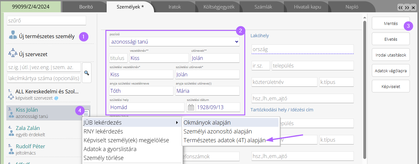Click the next tabs double-arrow button
Image resolution: width=419 pixels, height=164 pixels.
(x=407, y=7)
